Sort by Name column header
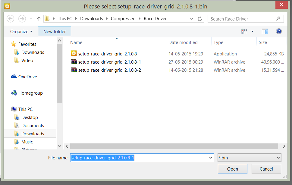The image size is (292, 185). [76, 42]
